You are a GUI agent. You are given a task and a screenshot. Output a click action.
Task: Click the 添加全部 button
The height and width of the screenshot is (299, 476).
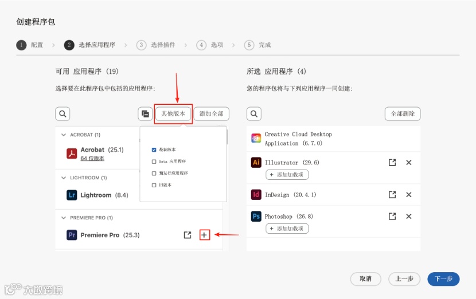(x=211, y=114)
